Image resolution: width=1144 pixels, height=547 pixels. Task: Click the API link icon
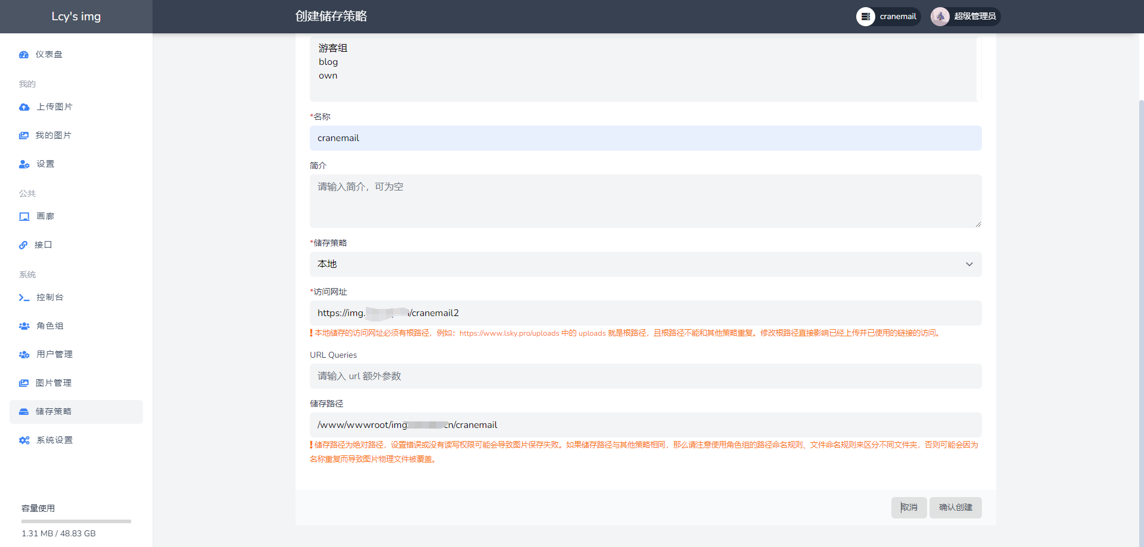point(23,245)
